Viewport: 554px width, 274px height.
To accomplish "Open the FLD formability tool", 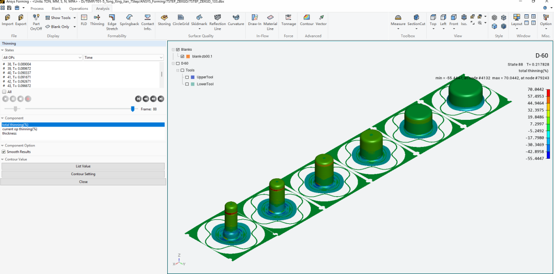I will click(x=84, y=18).
